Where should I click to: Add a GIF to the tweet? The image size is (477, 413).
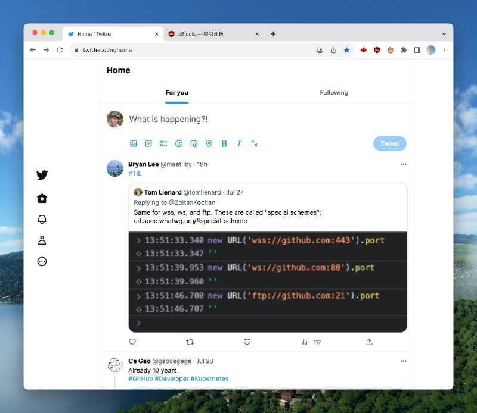tap(148, 143)
